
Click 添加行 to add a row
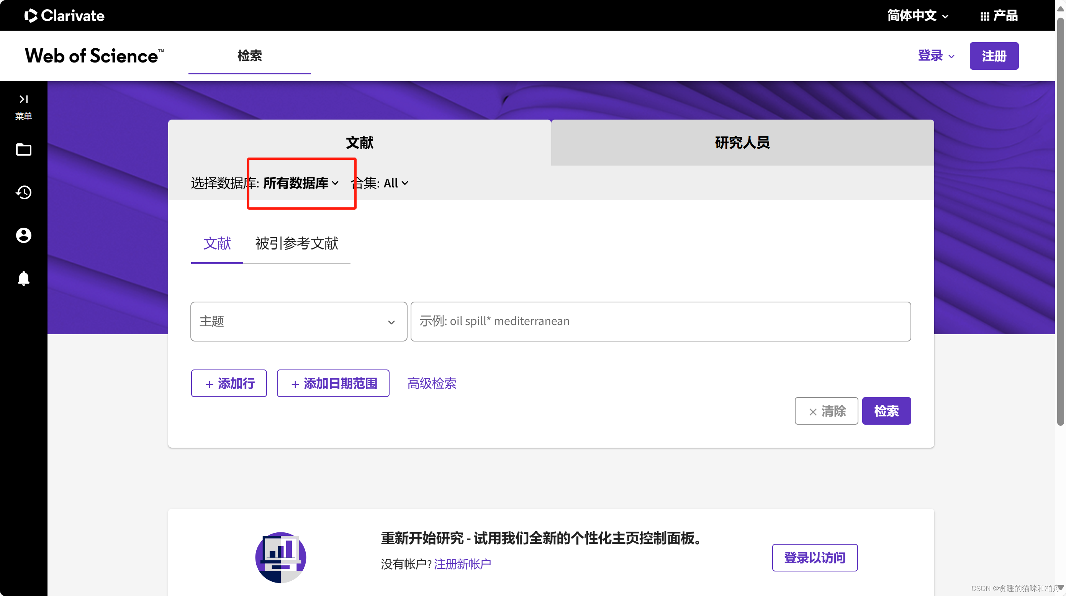(228, 383)
